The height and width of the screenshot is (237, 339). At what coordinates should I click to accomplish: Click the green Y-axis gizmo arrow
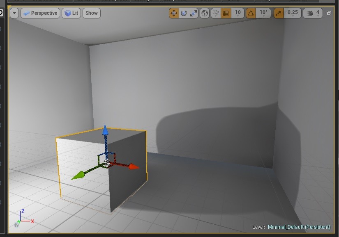tap(77, 175)
